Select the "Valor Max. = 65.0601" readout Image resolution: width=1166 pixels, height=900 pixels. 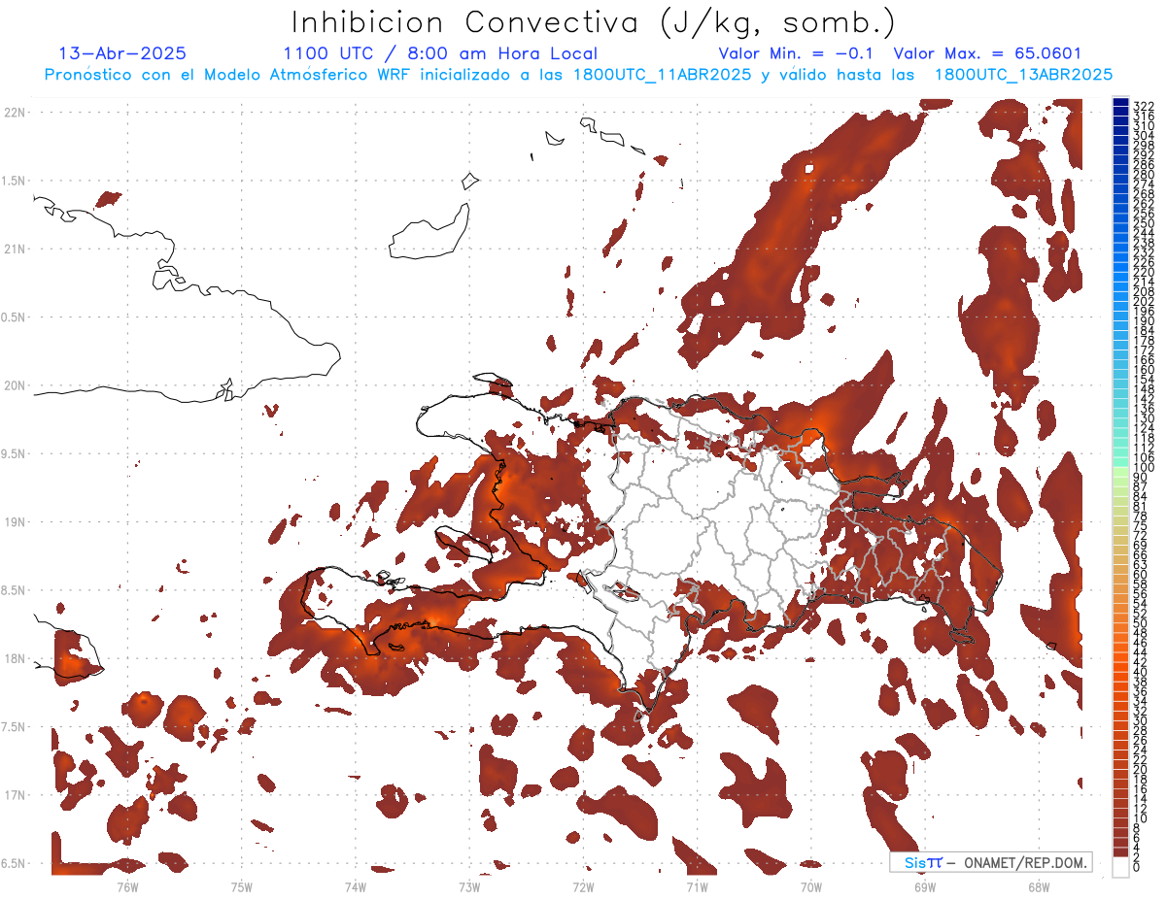tap(987, 53)
